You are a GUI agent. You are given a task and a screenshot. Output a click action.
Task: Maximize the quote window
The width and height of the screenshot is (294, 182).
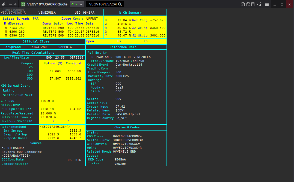pos(282,4)
